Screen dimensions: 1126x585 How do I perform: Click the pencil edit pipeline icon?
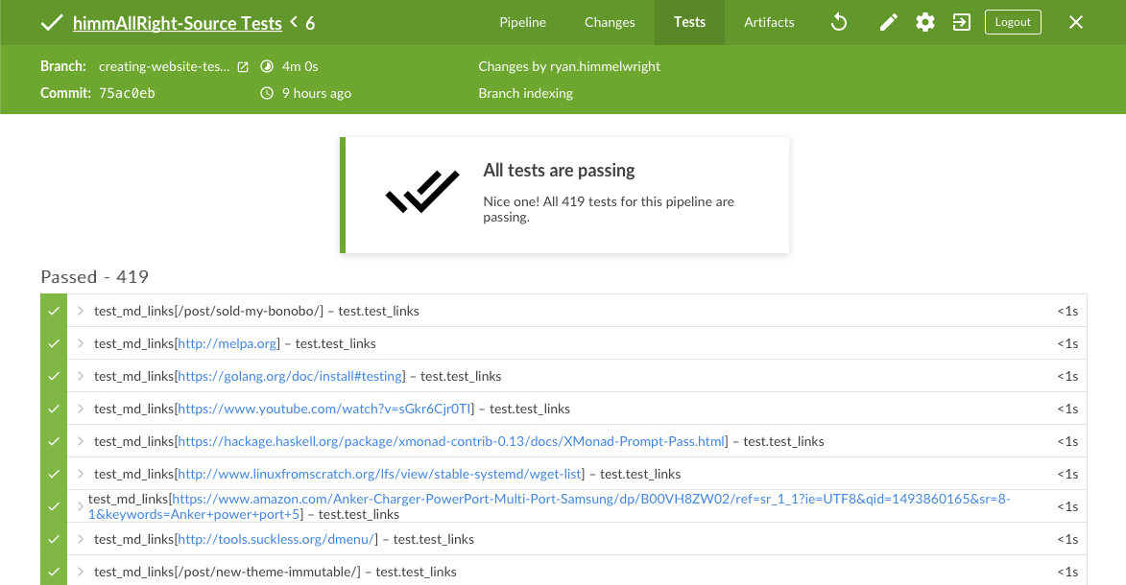click(x=889, y=22)
